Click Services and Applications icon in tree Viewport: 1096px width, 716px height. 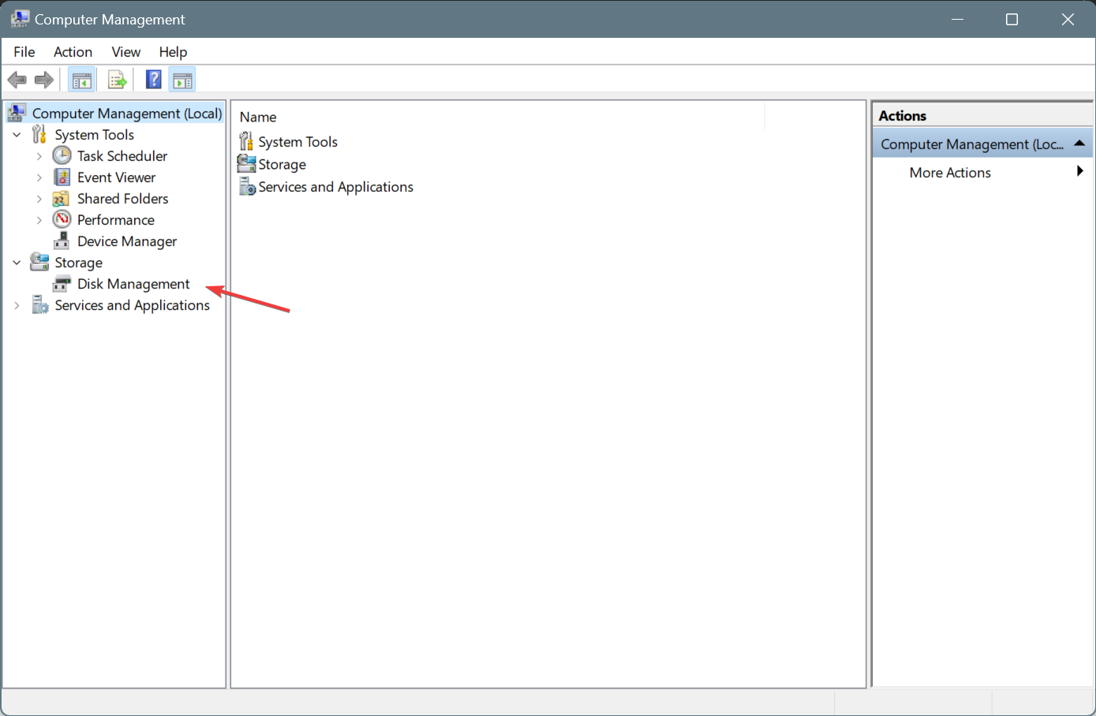(x=39, y=304)
